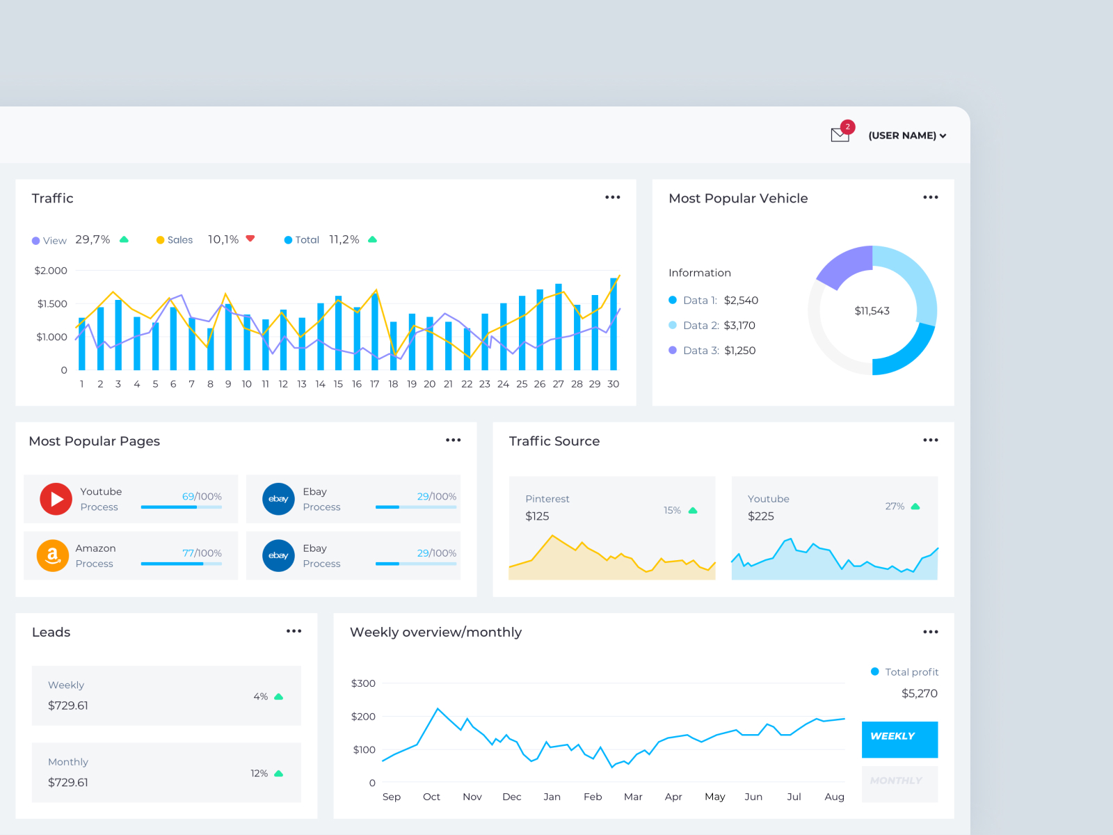The width and height of the screenshot is (1113, 835).
Task: Open the Traffic Source three-dot menu
Action: tap(931, 440)
